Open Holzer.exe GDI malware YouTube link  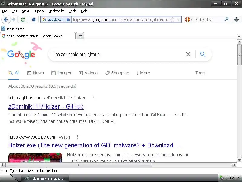click(94, 145)
